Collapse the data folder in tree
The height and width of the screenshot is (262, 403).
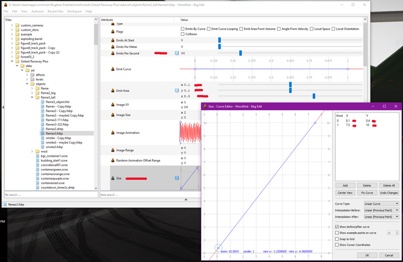(17, 66)
